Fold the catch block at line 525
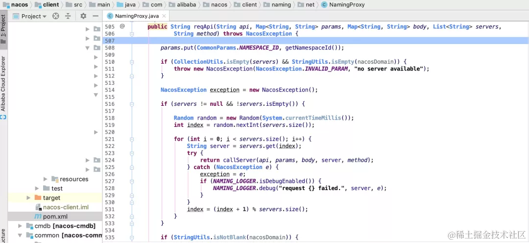The width and height of the screenshot is (529, 243). pyautogui.click(x=132, y=167)
